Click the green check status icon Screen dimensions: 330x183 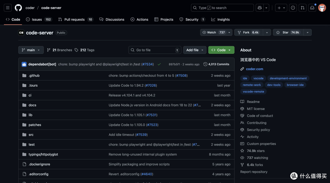tap(159, 64)
